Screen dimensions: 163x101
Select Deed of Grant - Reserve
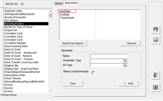tap(26, 56)
